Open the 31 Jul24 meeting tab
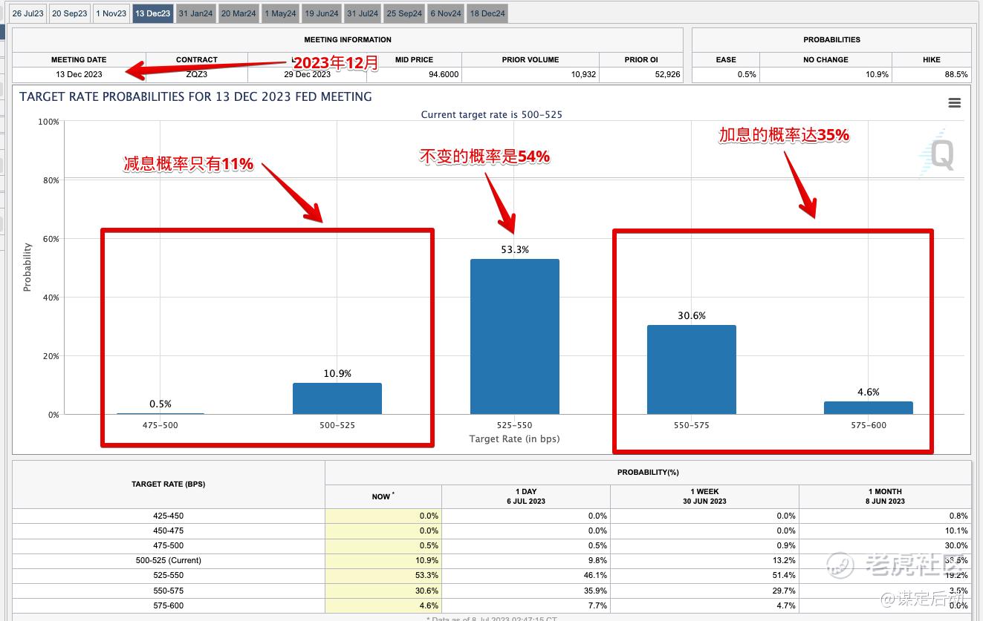The width and height of the screenshot is (983, 621). click(x=363, y=13)
